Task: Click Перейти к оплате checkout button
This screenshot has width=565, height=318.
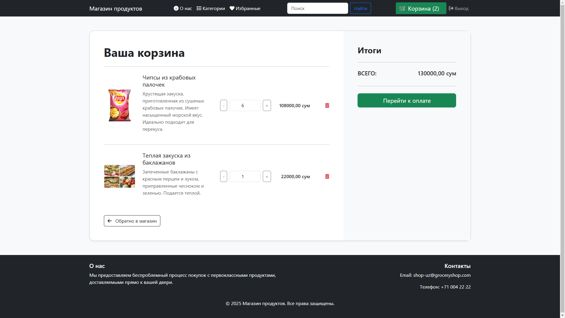Action: 407,100
